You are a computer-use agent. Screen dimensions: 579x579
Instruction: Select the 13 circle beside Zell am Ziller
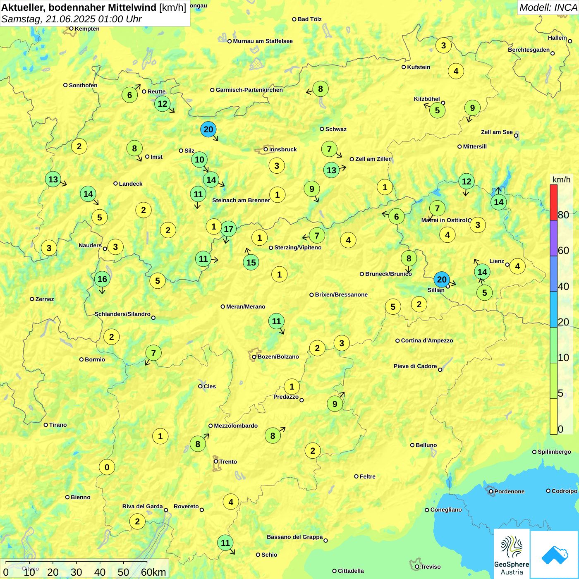331,170
